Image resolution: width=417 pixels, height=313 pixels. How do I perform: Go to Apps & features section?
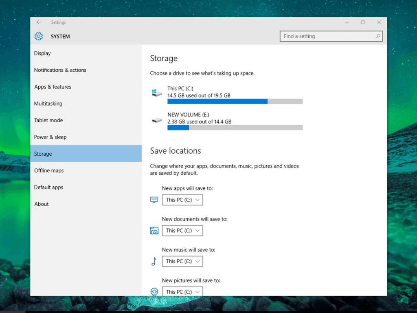(53, 87)
